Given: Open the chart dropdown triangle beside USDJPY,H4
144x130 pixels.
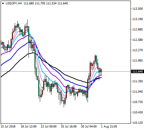Looking at the screenshot, I should (3, 3).
